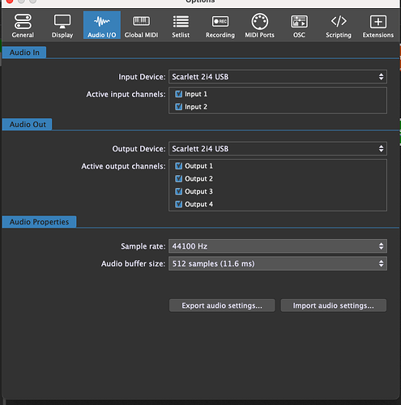Expand the Input Device dropdown
The height and width of the screenshot is (405, 401).
click(278, 77)
